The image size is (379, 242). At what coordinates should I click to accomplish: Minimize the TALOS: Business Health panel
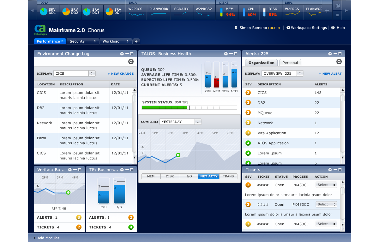(x=231, y=54)
